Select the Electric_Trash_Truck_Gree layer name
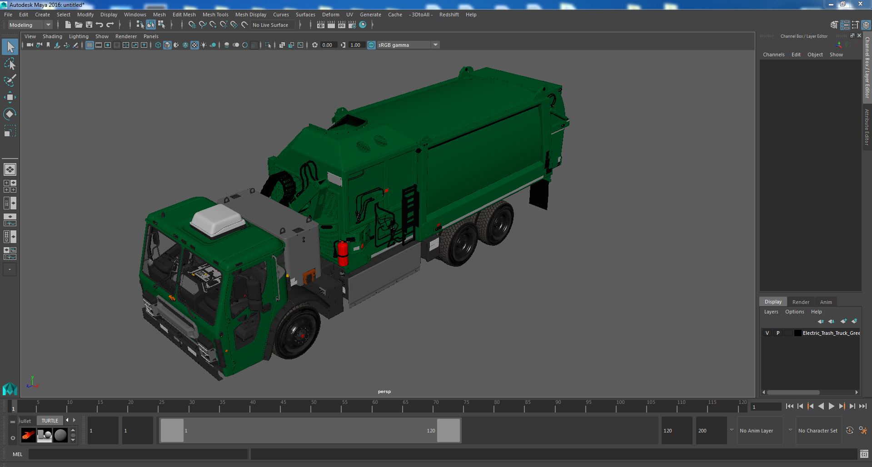872x467 pixels. pos(831,333)
